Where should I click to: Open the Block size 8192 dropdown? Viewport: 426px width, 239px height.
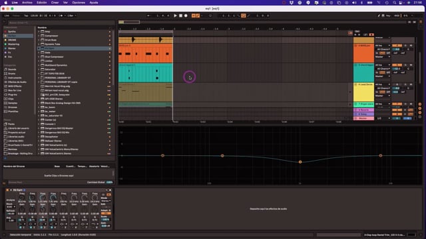pyautogui.click(x=11, y=206)
